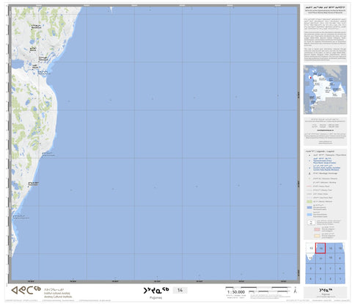Screen dimensions: 352x304
Task: Click the community symbol box in legend
Action: [311, 222]
